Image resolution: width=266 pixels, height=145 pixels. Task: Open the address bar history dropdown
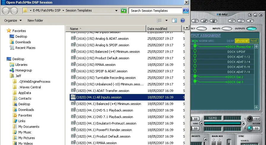point(116,10)
